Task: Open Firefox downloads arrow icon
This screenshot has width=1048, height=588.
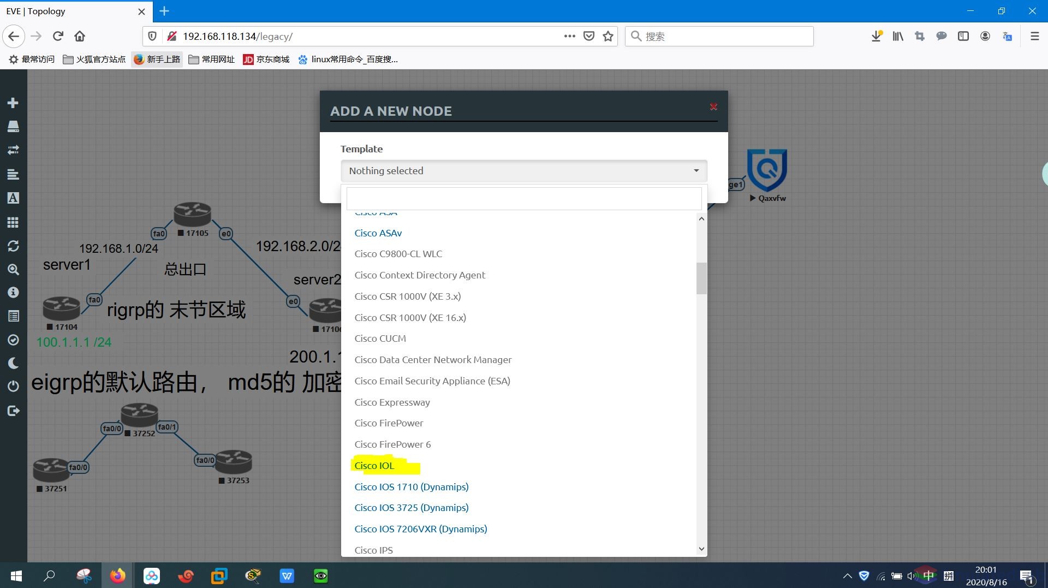Action: click(x=877, y=37)
